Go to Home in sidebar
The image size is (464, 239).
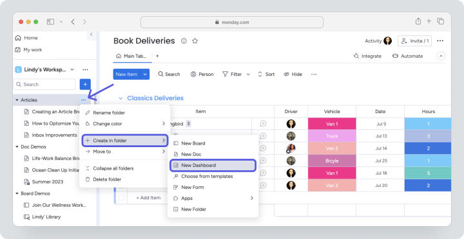pos(26,38)
